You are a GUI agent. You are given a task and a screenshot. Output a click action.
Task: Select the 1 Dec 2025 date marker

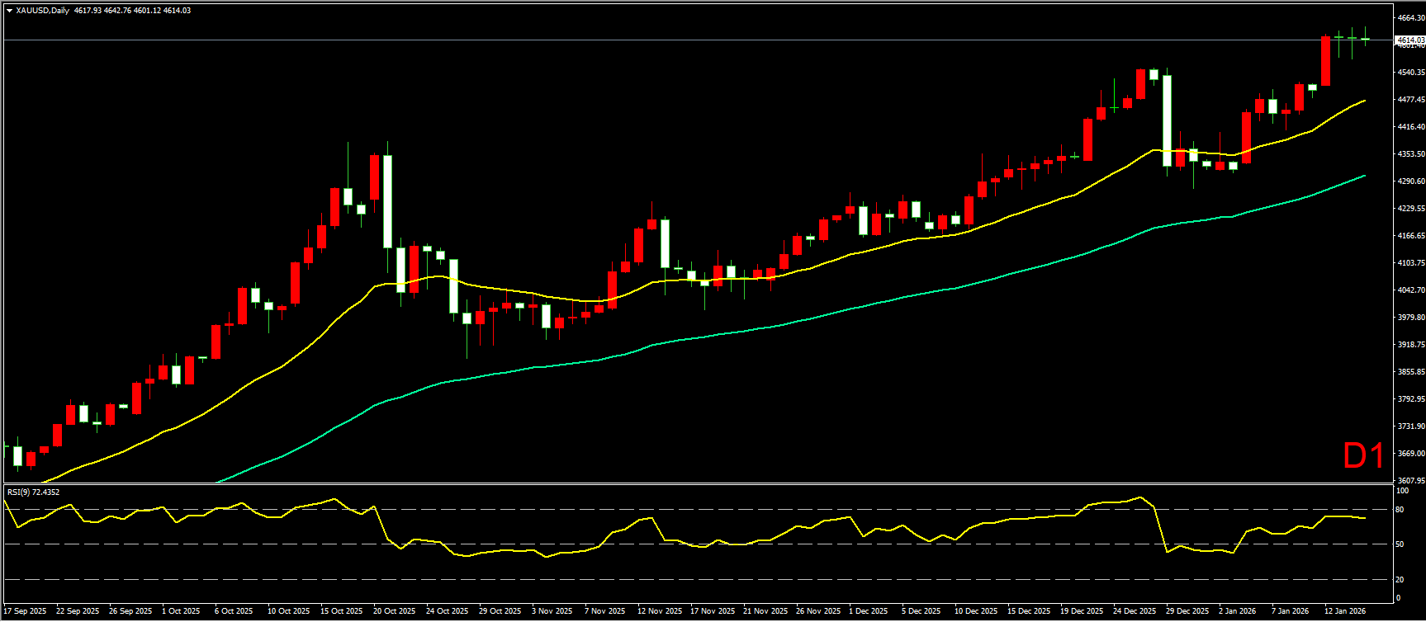tap(869, 611)
